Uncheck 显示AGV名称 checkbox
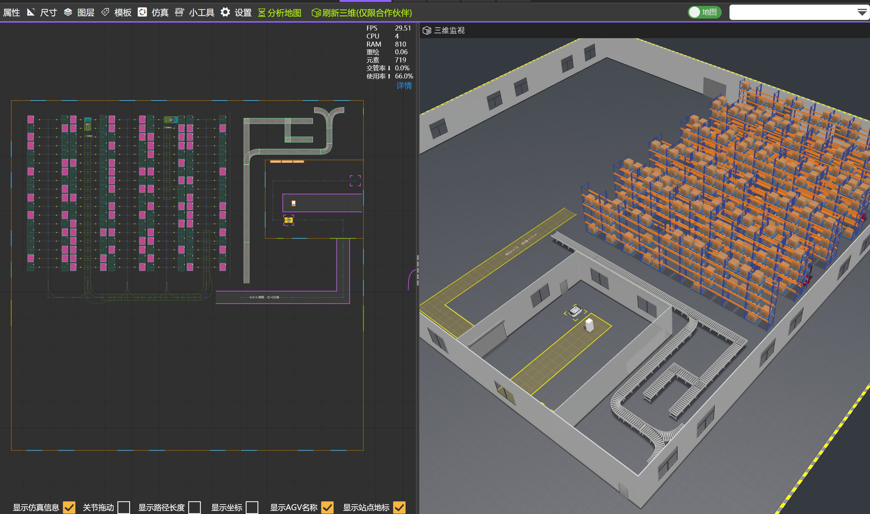This screenshot has height=514, width=870. 327,507
